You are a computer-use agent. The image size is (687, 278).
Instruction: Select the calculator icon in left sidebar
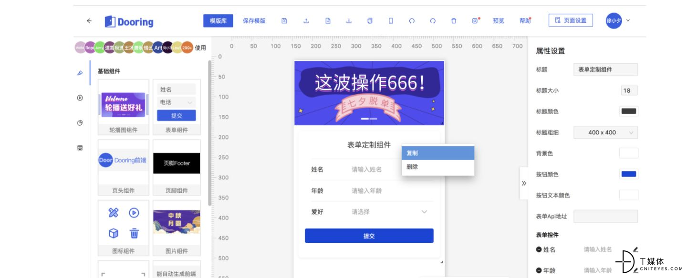[80, 148]
